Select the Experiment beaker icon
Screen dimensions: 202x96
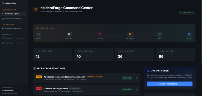click(130, 34)
